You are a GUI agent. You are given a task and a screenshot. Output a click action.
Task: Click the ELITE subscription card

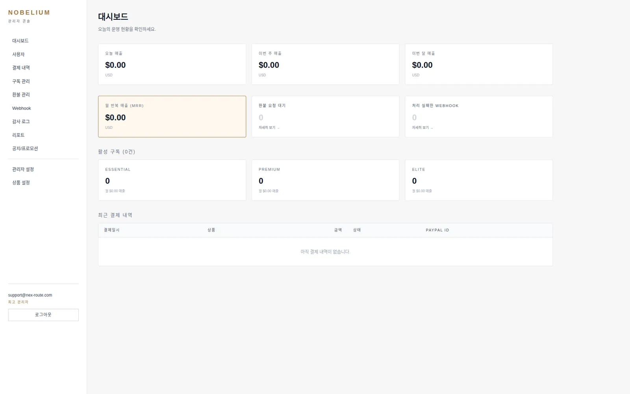[x=479, y=180]
